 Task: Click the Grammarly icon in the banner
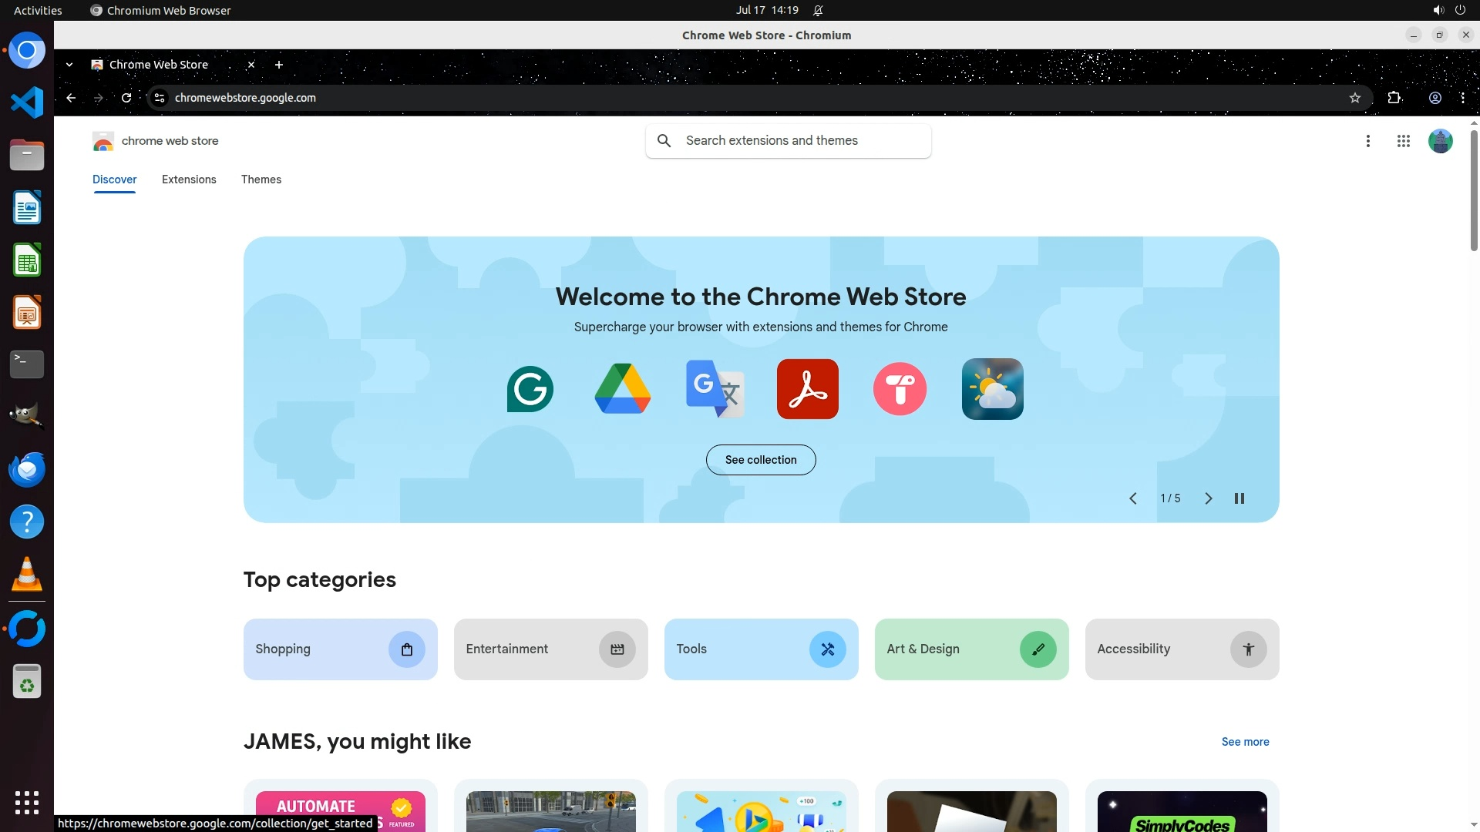coord(530,389)
